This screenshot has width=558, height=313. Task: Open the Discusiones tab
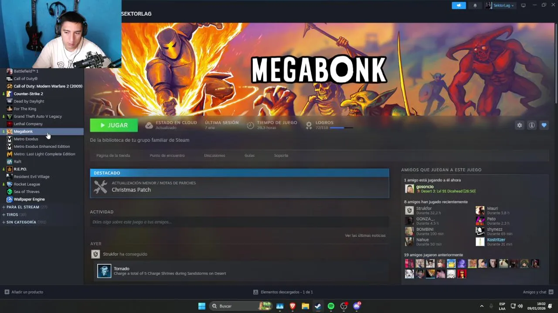coord(214,155)
